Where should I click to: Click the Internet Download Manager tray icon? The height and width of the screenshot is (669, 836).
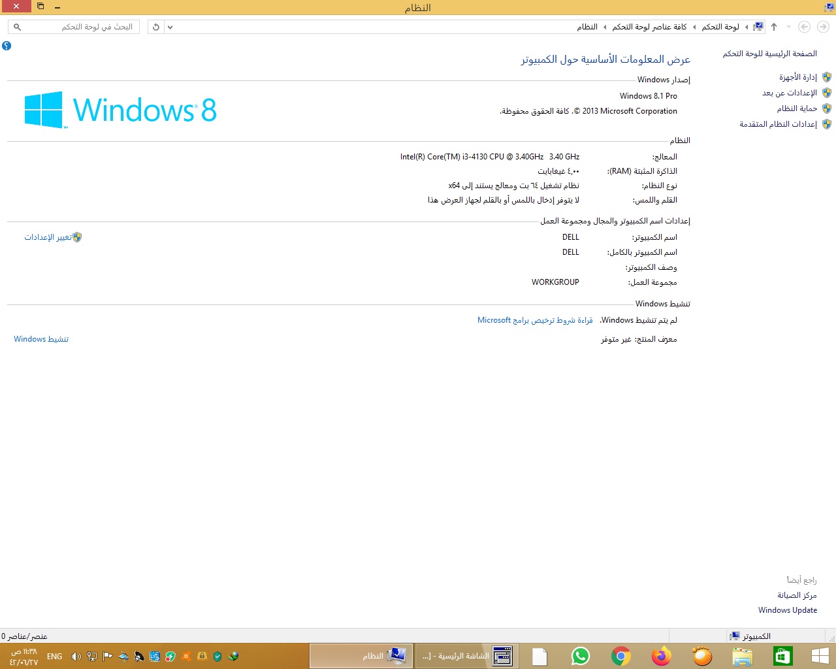point(233,657)
